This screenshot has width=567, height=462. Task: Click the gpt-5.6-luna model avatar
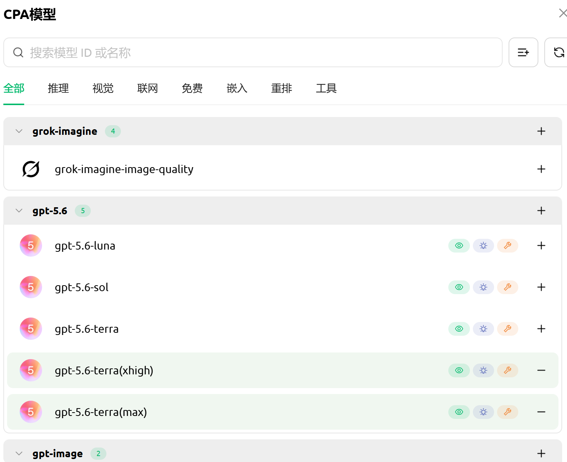click(x=31, y=245)
